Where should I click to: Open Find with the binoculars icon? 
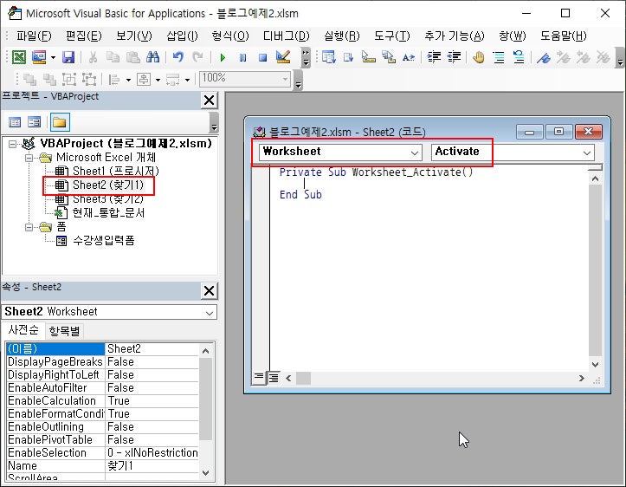153,57
